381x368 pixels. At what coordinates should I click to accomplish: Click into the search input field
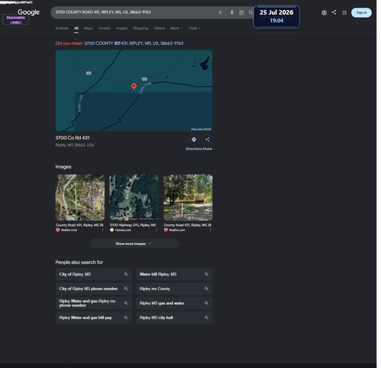(x=136, y=12)
